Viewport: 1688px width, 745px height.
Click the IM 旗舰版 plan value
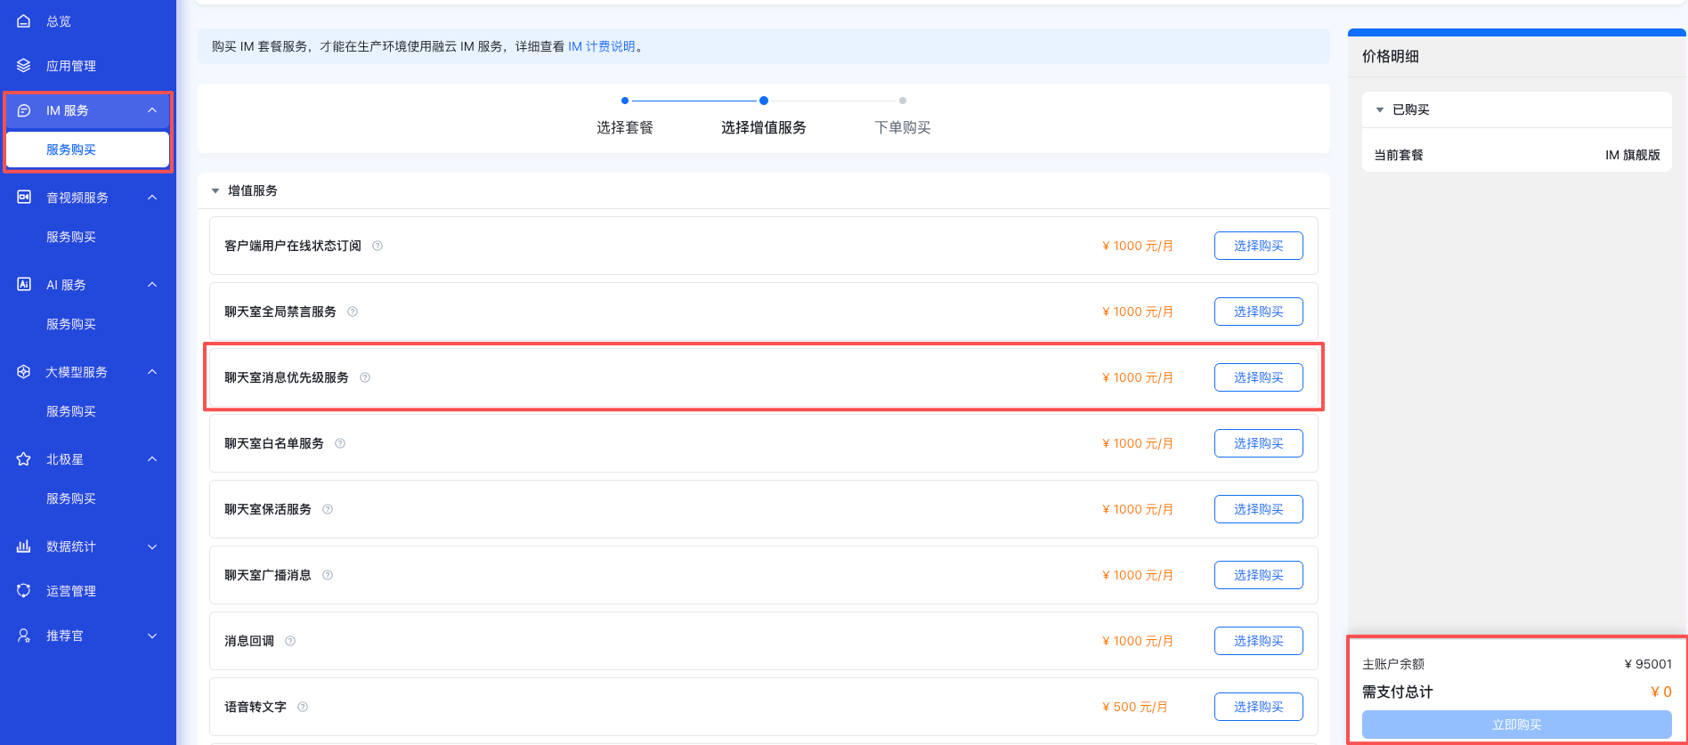(x=1633, y=155)
